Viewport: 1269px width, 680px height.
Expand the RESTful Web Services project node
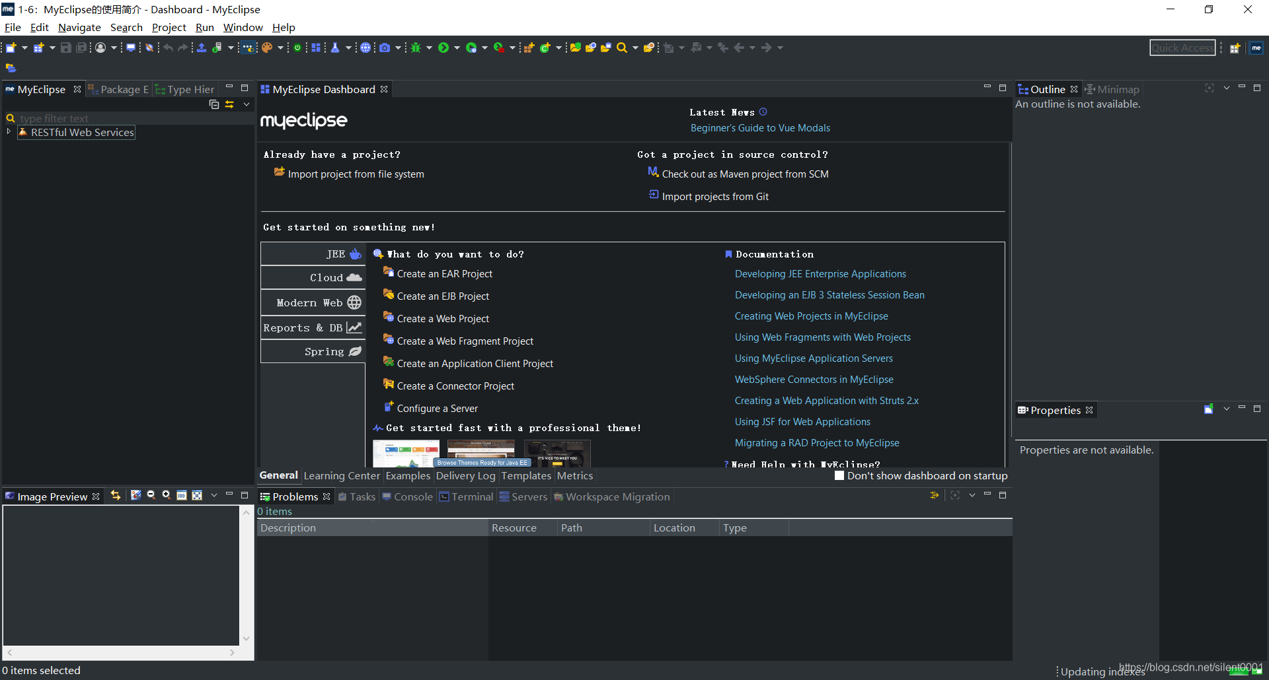point(9,132)
